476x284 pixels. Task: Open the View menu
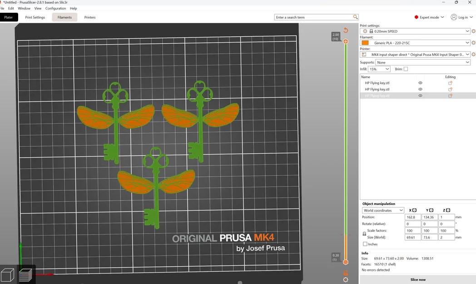coord(38,8)
